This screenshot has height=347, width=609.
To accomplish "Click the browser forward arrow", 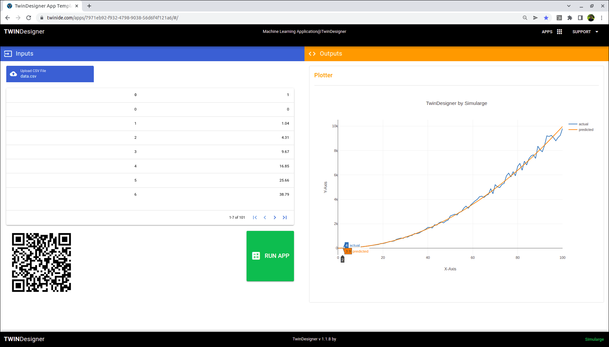I will tap(18, 18).
